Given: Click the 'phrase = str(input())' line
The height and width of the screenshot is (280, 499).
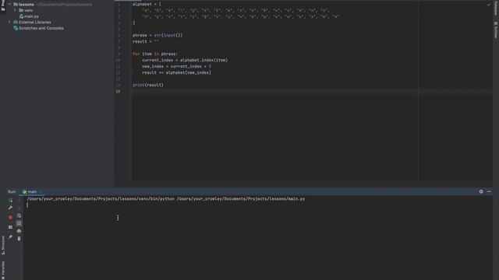Looking at the screenshot, I should (x=157, y=35).
